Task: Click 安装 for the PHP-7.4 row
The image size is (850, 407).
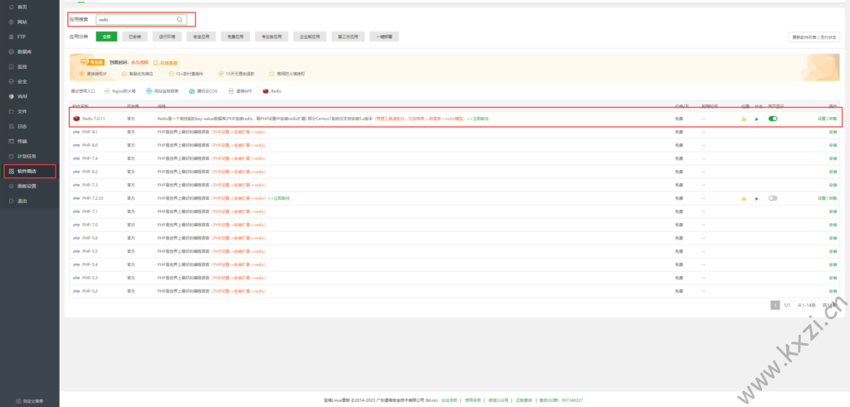Action: (x=833, y=158)
